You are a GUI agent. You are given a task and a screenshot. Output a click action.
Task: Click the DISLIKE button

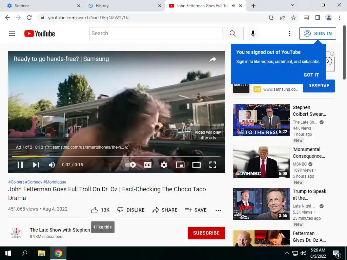[x=131, y=210]
